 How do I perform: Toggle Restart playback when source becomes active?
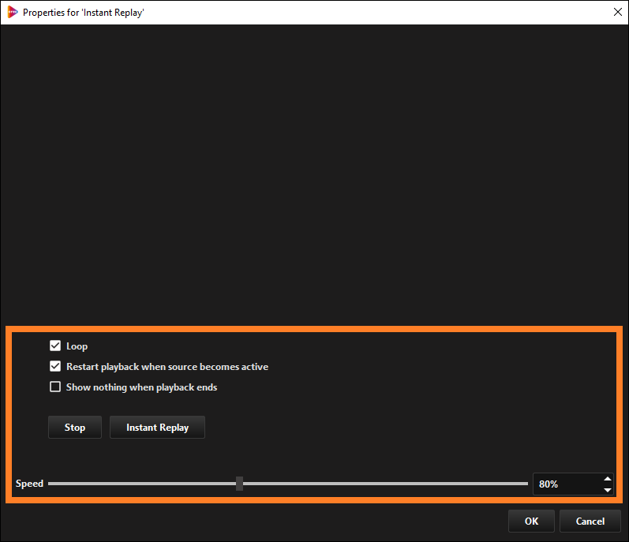pos(55,366)
